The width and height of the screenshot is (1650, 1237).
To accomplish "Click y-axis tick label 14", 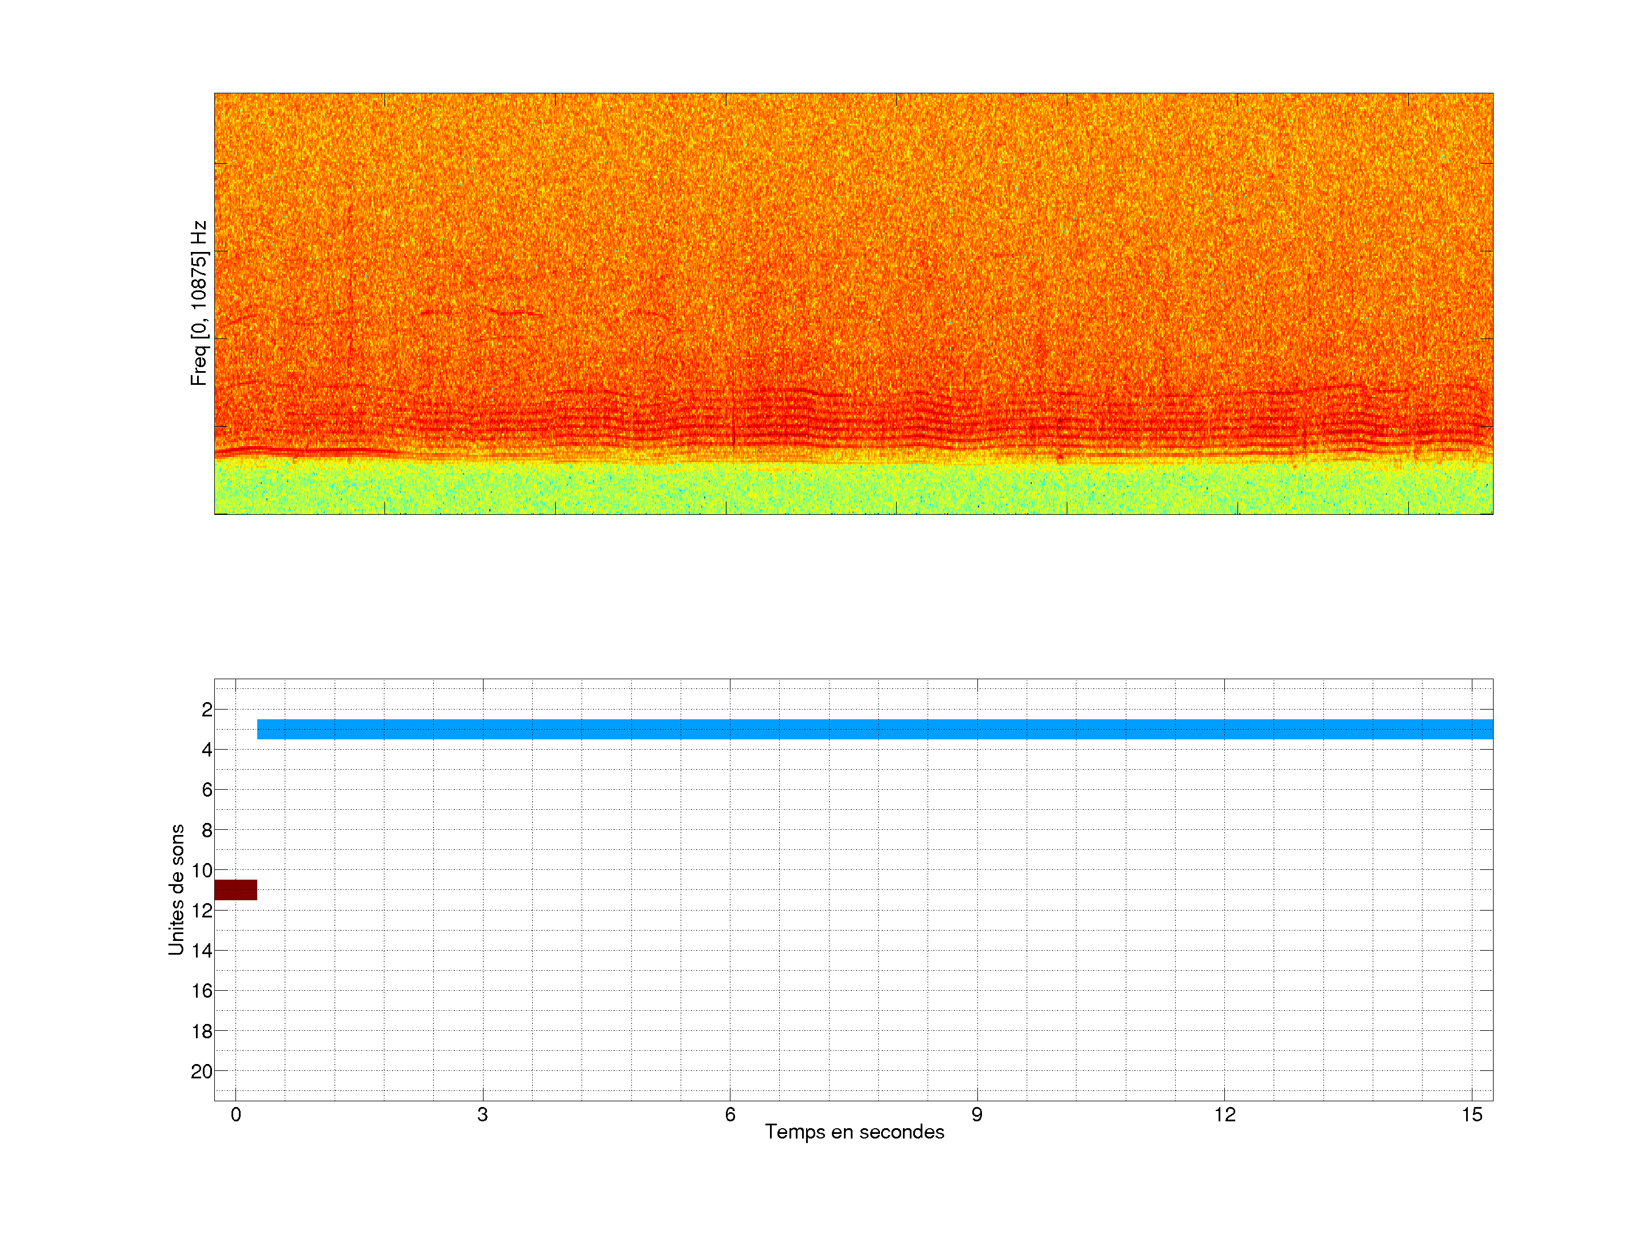I will 202,951.
